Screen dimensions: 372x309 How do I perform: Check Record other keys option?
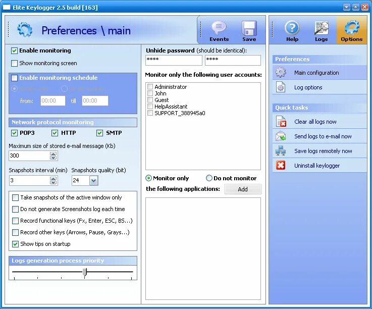click(x=15, y=232)
